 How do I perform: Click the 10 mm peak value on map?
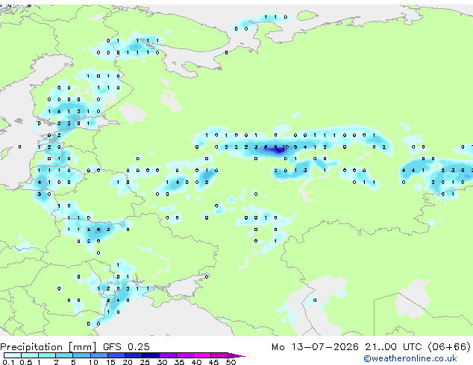[286, 147]
